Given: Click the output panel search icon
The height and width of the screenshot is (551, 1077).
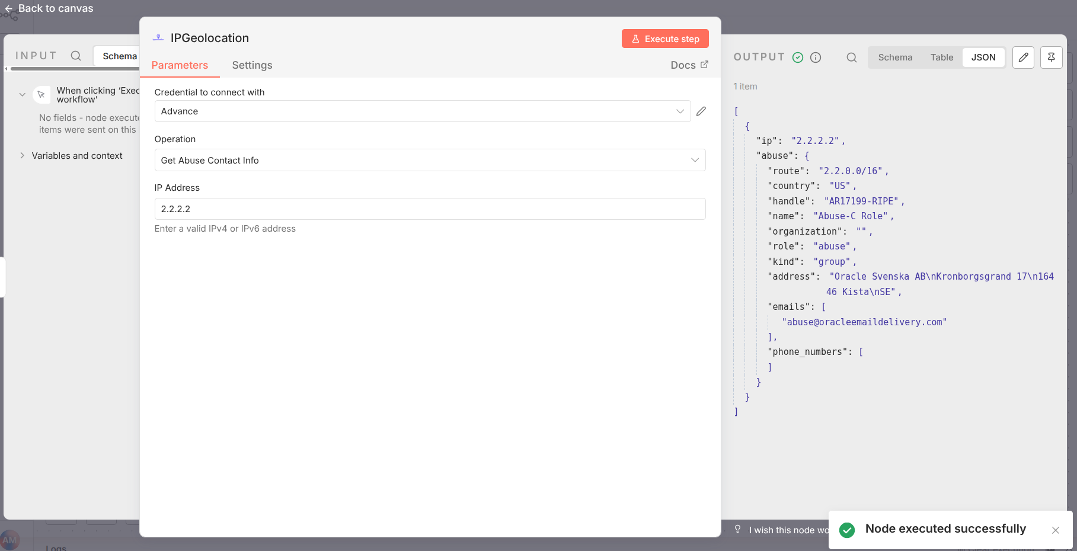Looking at the screenshot, I should click(x=851, y=57).
